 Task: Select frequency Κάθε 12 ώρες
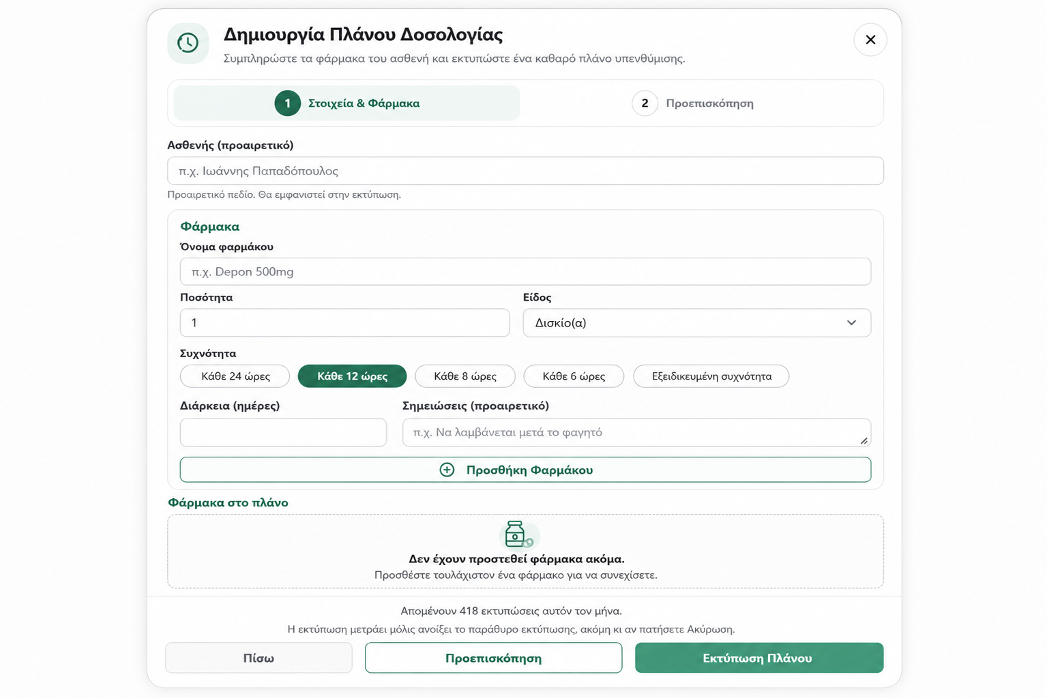[352, 376]
